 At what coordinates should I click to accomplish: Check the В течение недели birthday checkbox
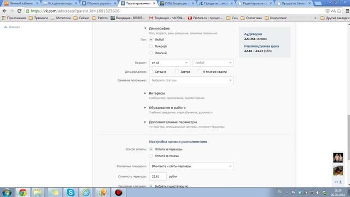coord(199,72)
